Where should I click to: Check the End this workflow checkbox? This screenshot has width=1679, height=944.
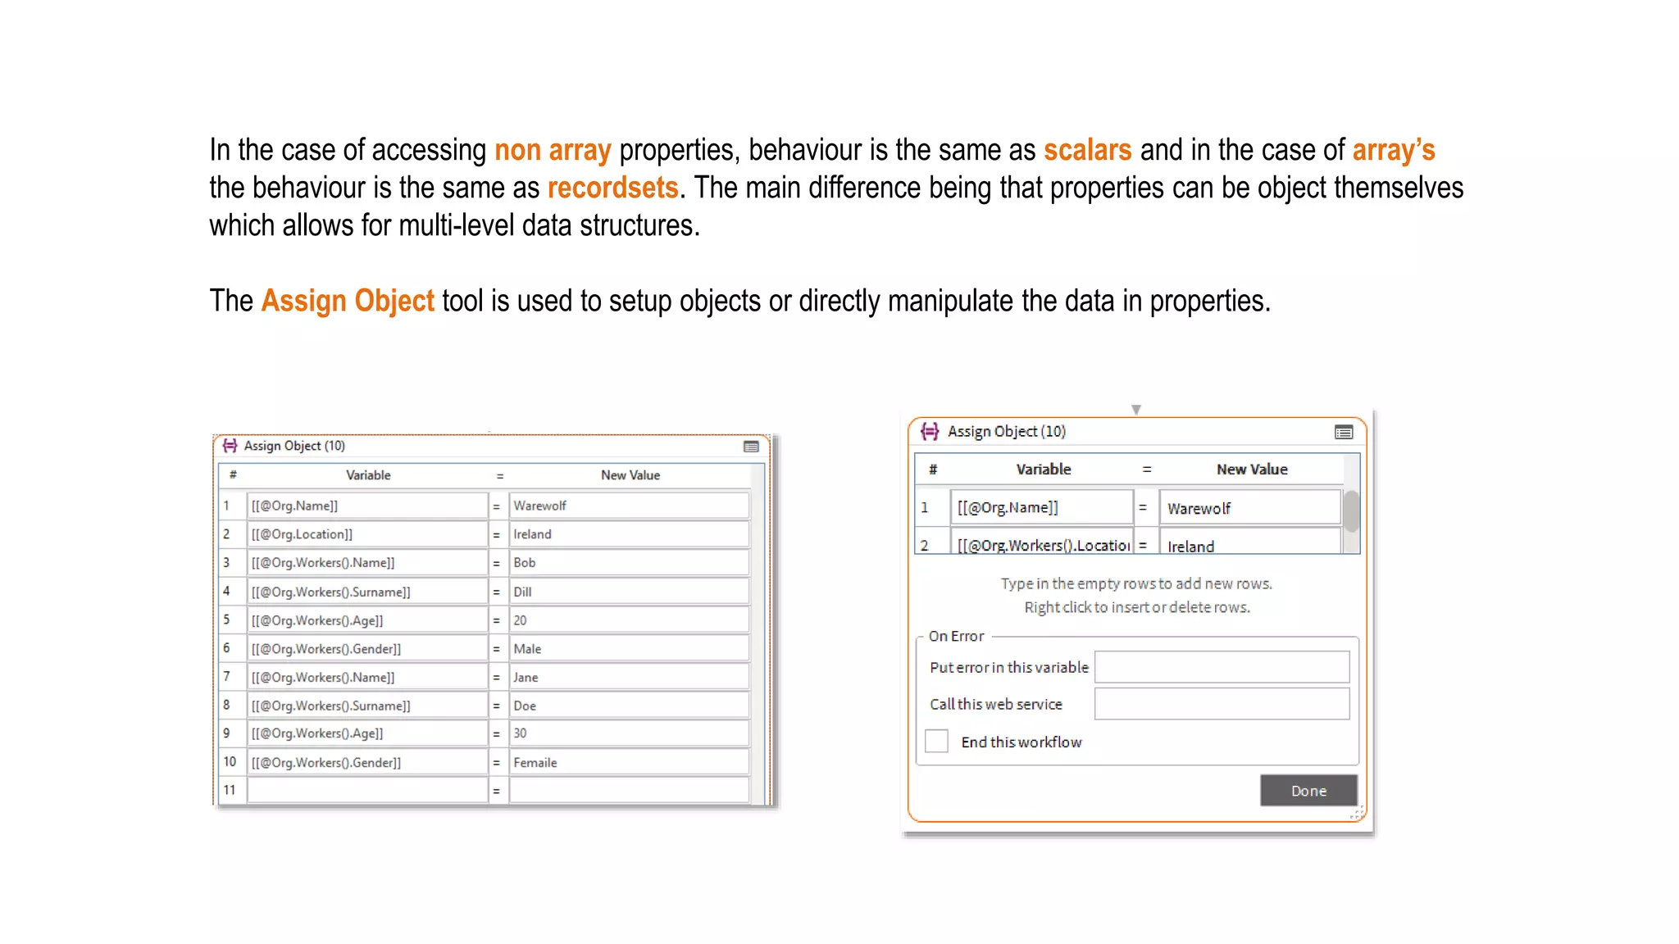pyautogui.click(x=936, y=742)
